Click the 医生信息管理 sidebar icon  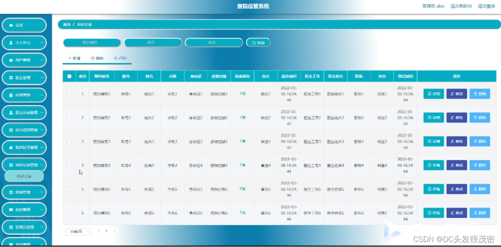tap(11, 113)
